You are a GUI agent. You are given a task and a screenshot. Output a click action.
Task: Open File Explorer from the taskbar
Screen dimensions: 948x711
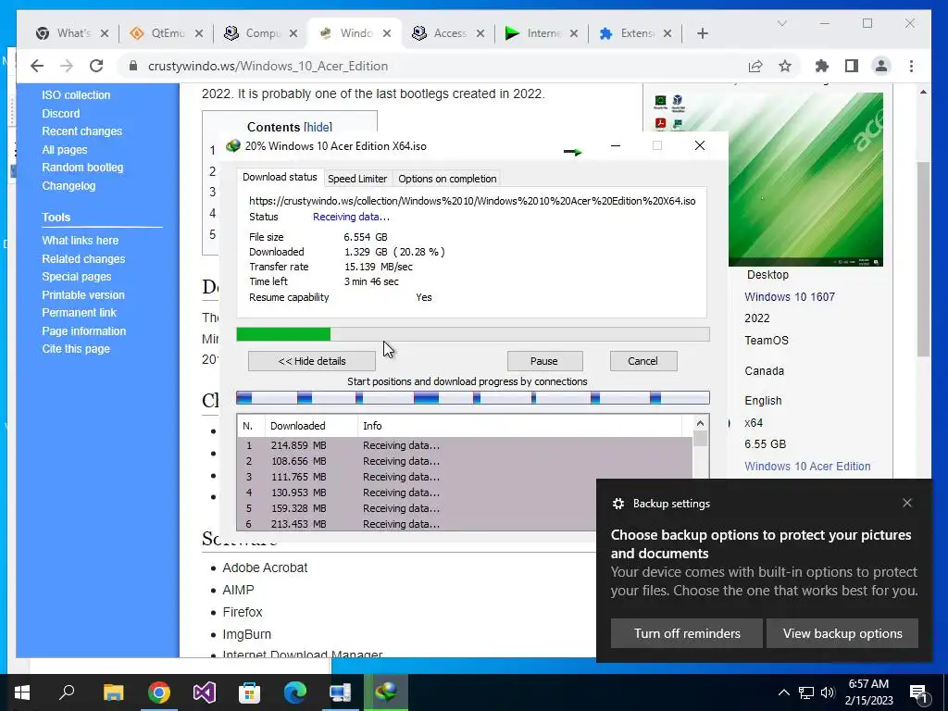pos(113,692)
